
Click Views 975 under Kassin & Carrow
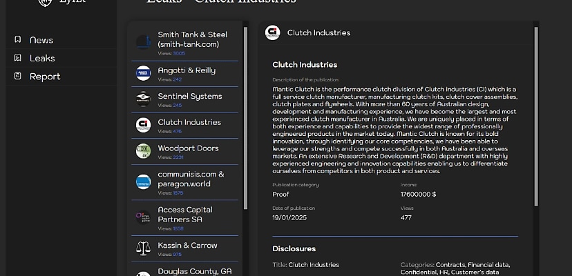click(x=170, y=255)
